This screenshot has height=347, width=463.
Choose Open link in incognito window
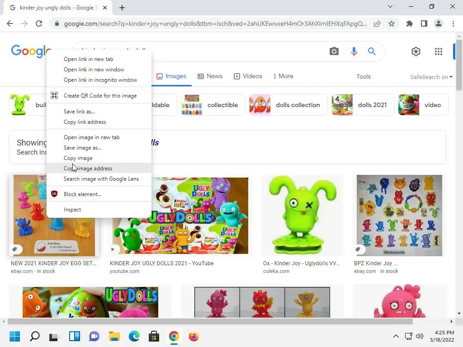click(x=99, y=80)
